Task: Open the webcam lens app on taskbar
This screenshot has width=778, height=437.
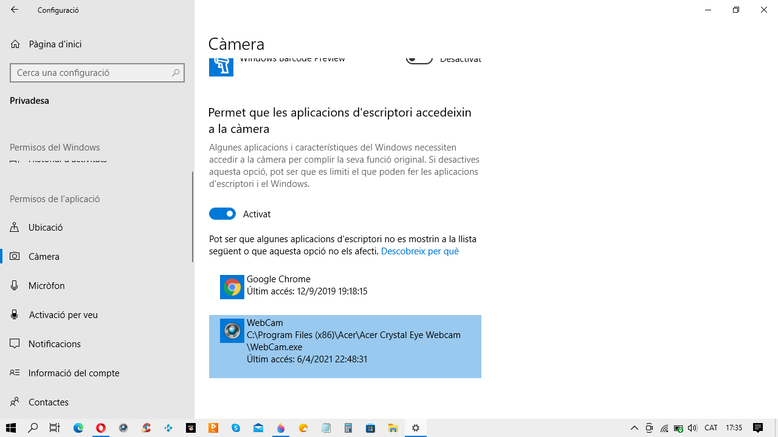Action: click(x=123, y=428)
